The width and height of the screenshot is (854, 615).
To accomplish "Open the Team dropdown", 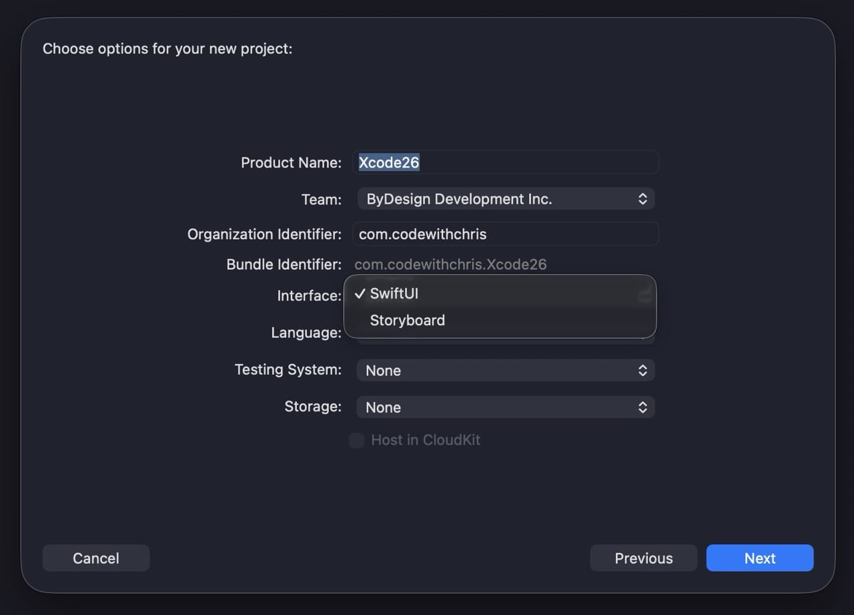I will 505,199.
